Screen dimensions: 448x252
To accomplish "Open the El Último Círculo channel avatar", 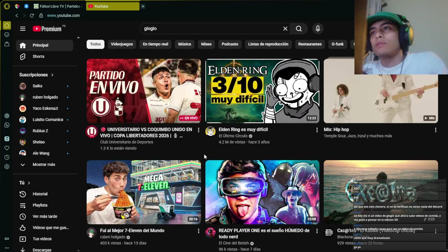I will tap(210, 132).
